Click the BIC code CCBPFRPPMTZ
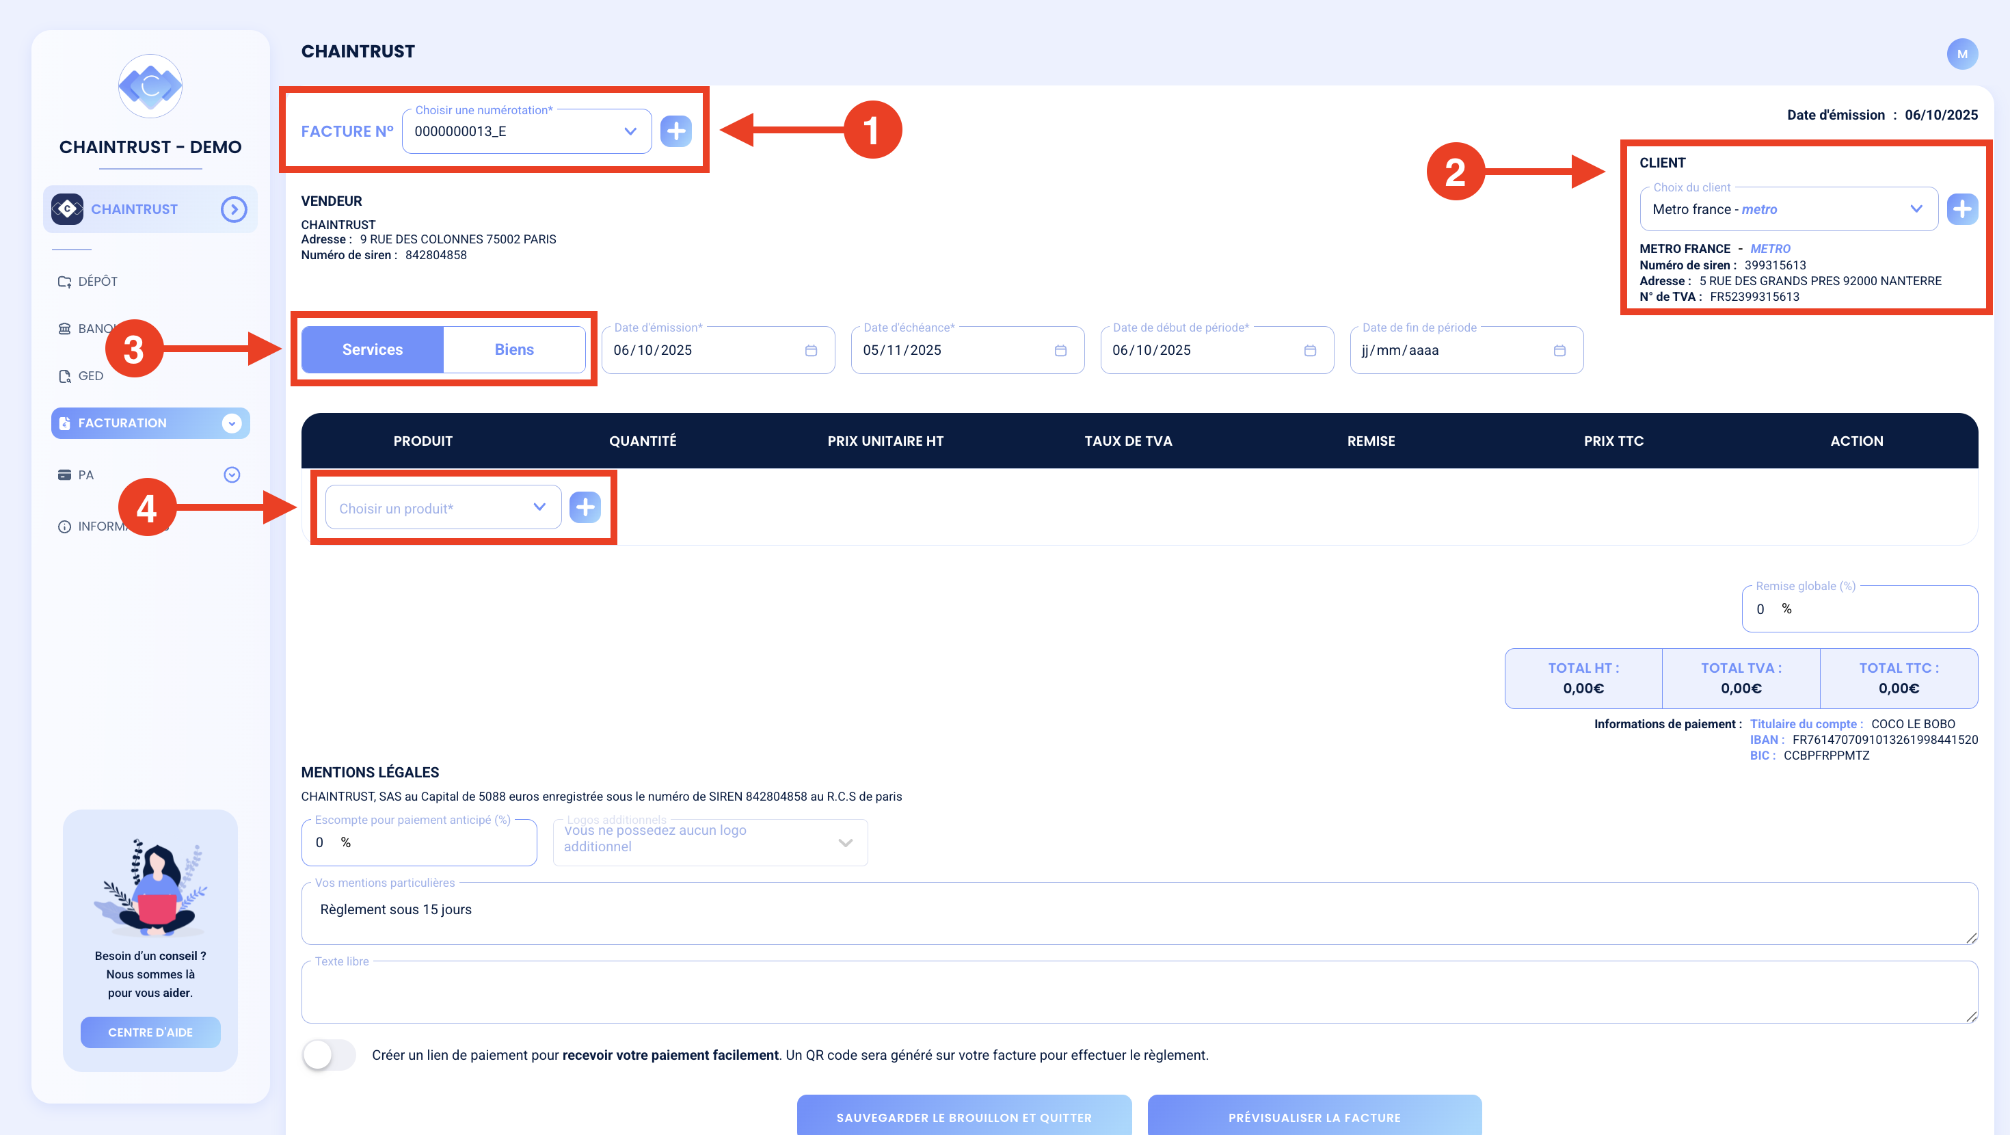The height and width of the screenshot is (1135, 2010). point(1827,756)
